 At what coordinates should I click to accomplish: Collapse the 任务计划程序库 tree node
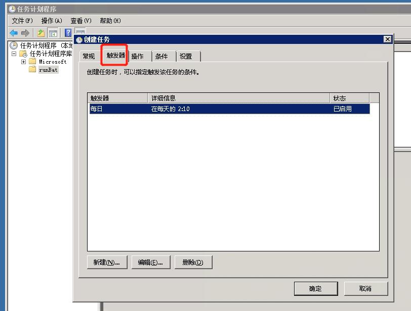[x=14, y=54]
